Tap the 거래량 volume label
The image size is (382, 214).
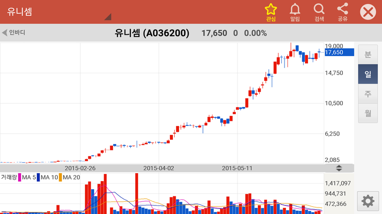point(9,177)
